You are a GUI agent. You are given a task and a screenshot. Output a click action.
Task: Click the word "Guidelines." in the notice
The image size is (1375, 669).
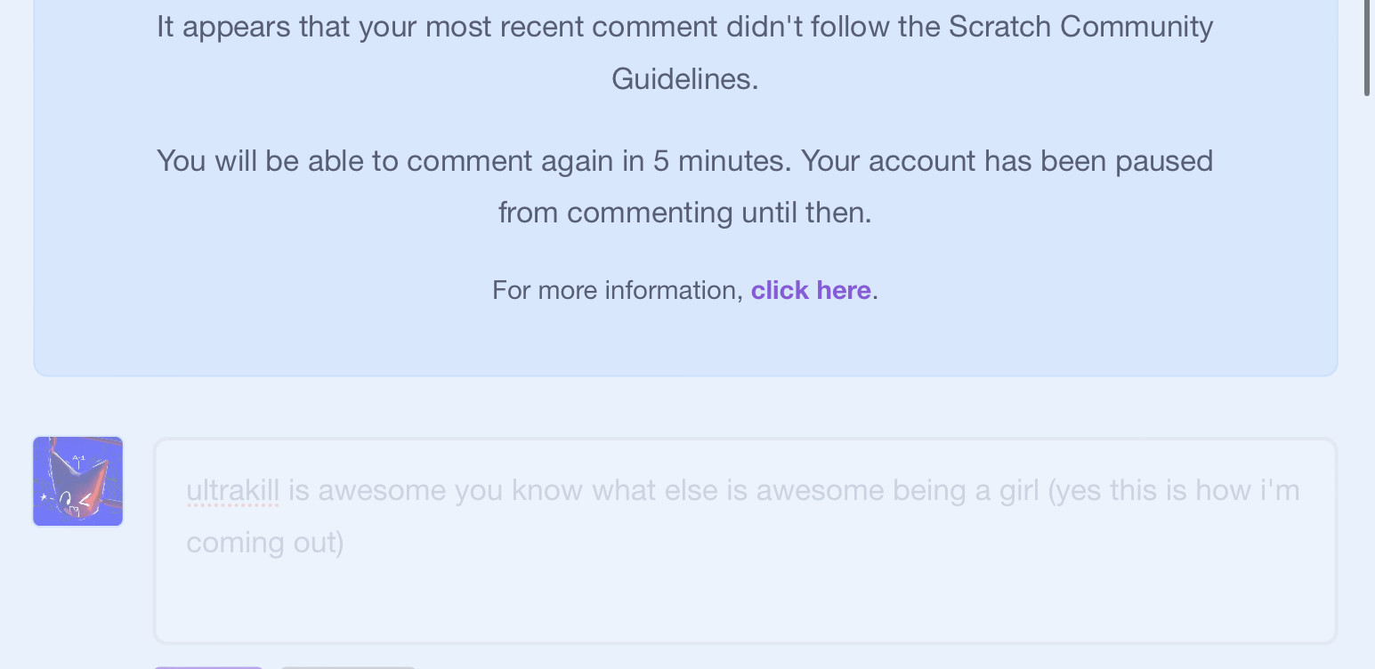(684, 79)
